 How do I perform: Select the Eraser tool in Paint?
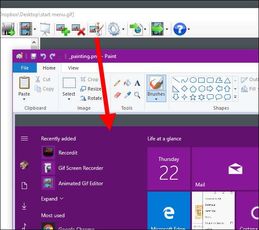[x=117, y=95]
